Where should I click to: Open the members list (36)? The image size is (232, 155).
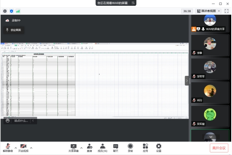click(x=102, y=148)
